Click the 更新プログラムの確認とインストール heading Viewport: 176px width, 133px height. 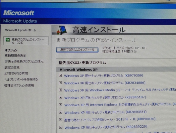point(96,40)
